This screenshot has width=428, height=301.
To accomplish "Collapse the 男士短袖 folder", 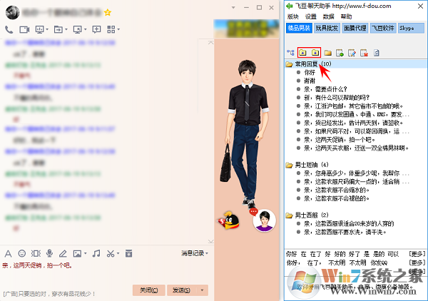I will point(289,165).
